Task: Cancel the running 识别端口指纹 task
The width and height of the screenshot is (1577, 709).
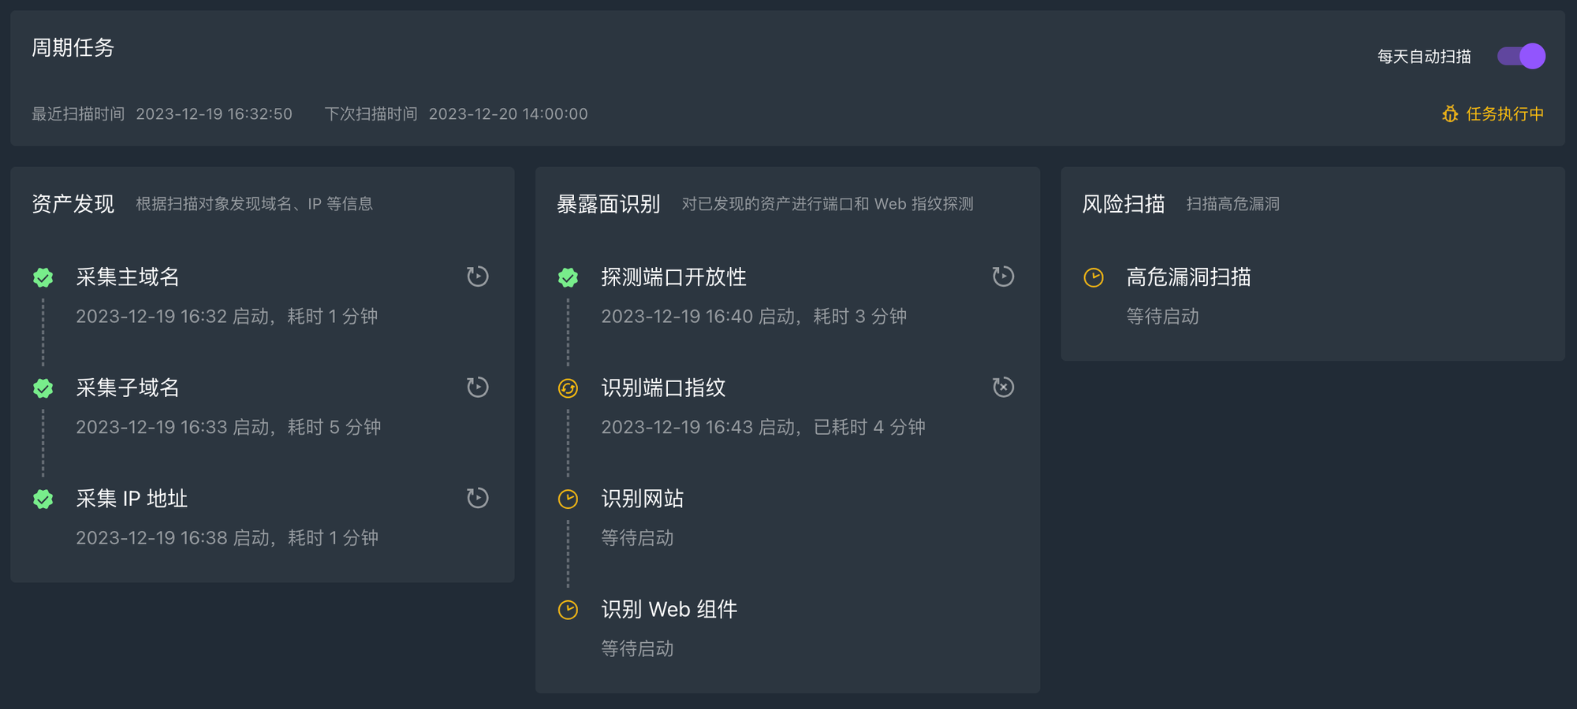Action: coord(1003,387)
